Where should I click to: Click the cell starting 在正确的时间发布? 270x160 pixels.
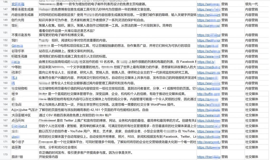117,155
